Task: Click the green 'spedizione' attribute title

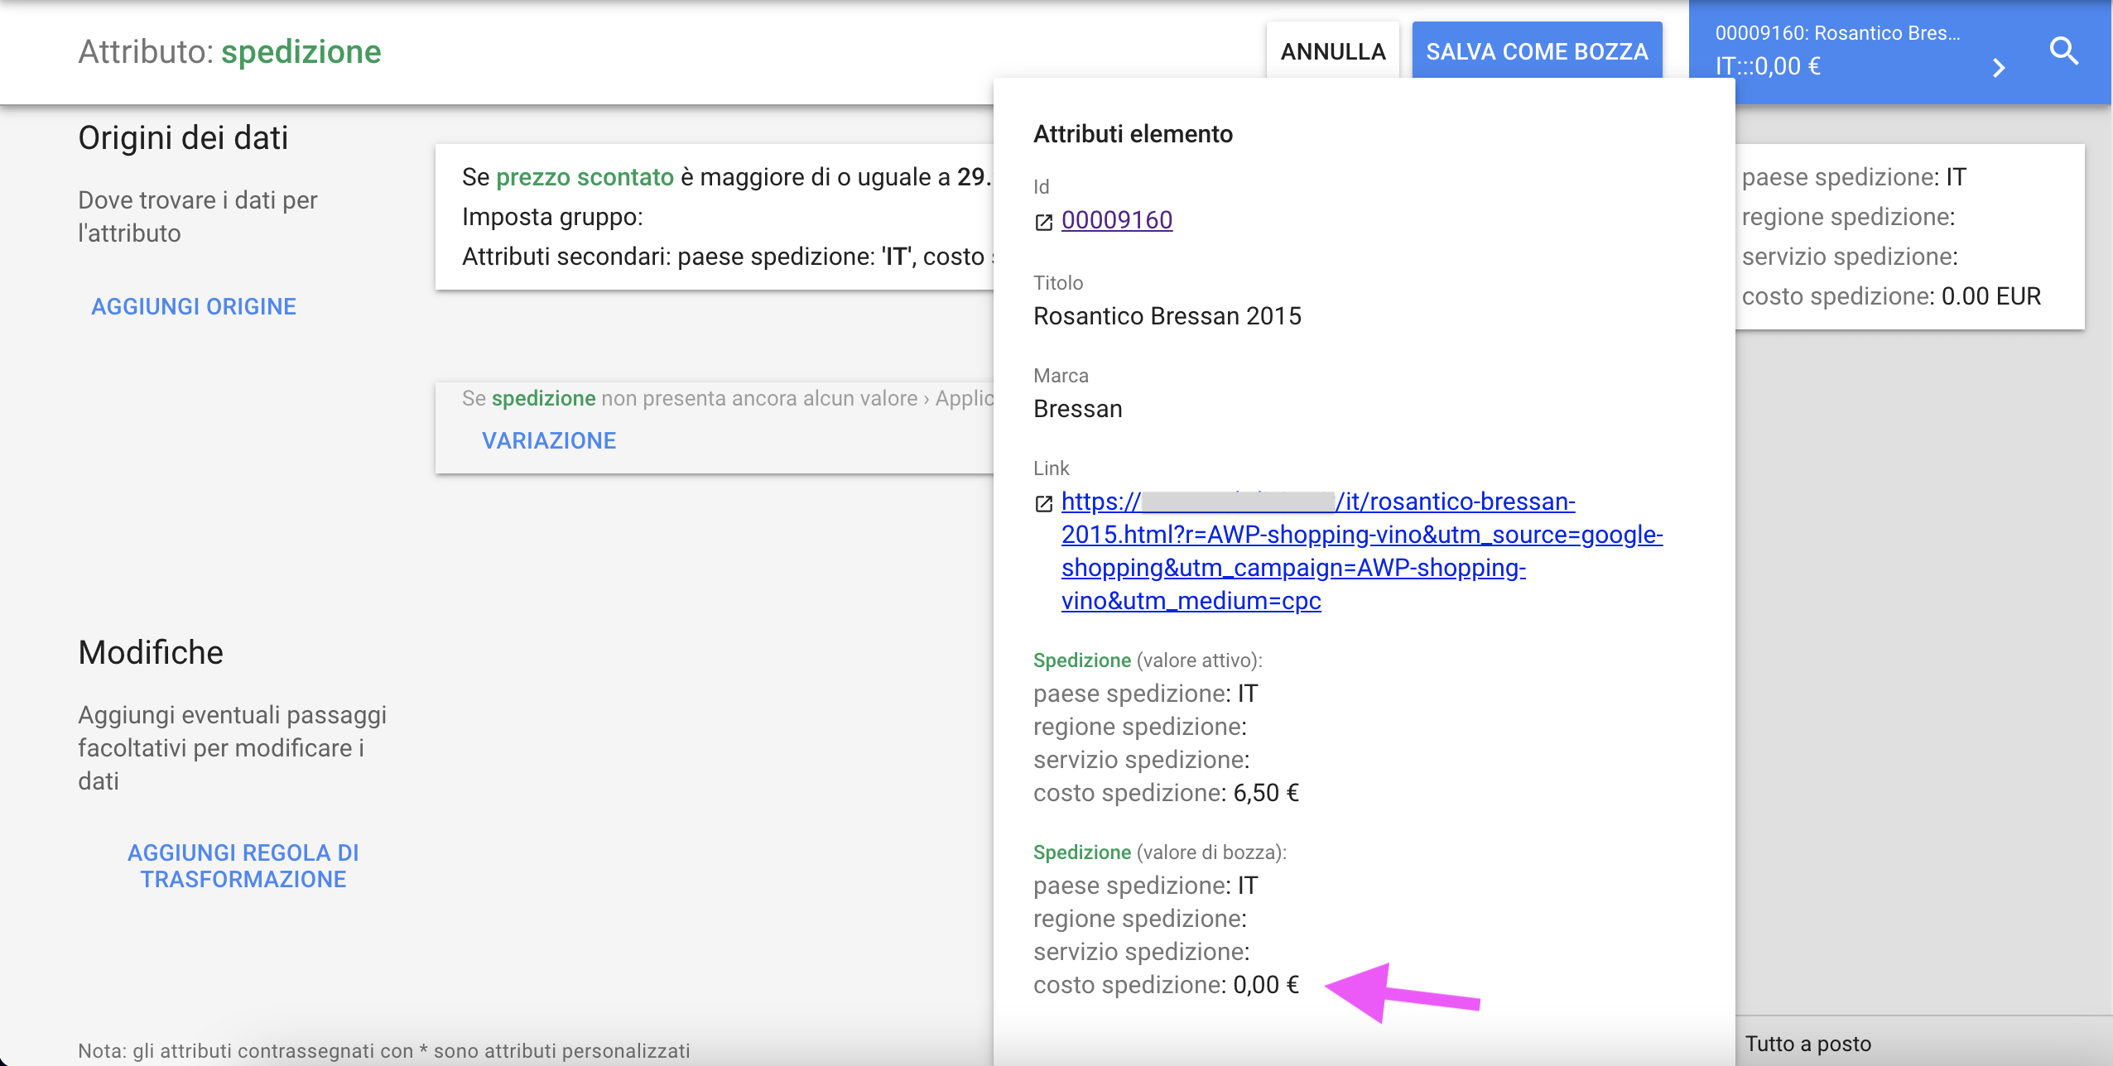Action: [301, 51]
